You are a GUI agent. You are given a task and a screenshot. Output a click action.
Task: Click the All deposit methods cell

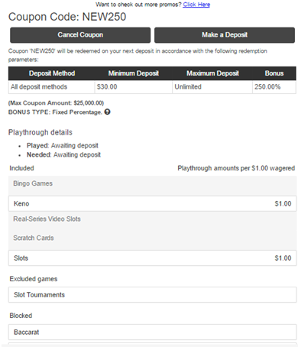[x=51, y=87]
